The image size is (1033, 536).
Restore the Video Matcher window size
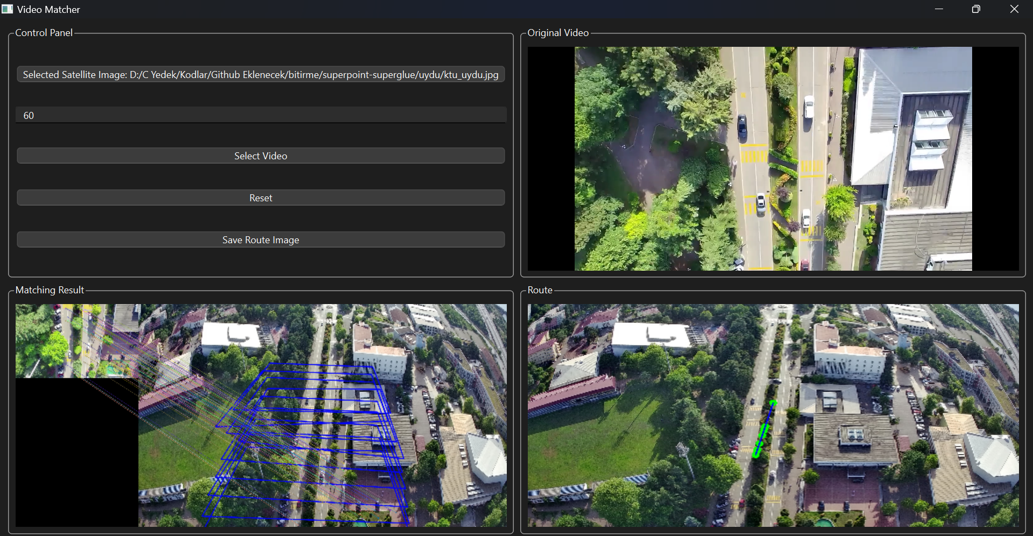click(x=976, y=9)
